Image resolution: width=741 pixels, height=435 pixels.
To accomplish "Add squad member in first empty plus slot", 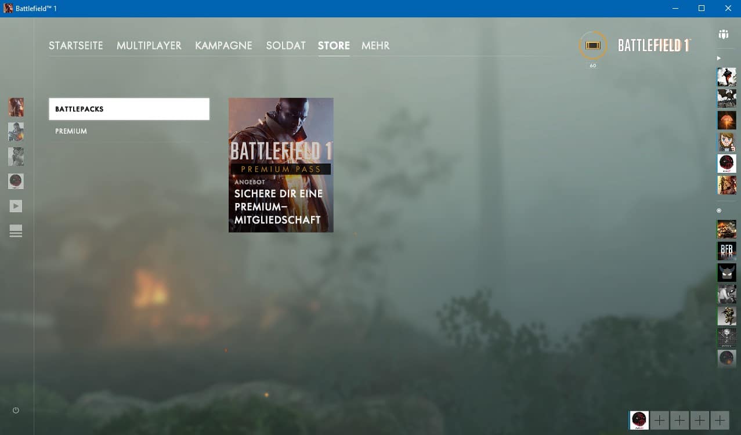I will pos(660,420).
